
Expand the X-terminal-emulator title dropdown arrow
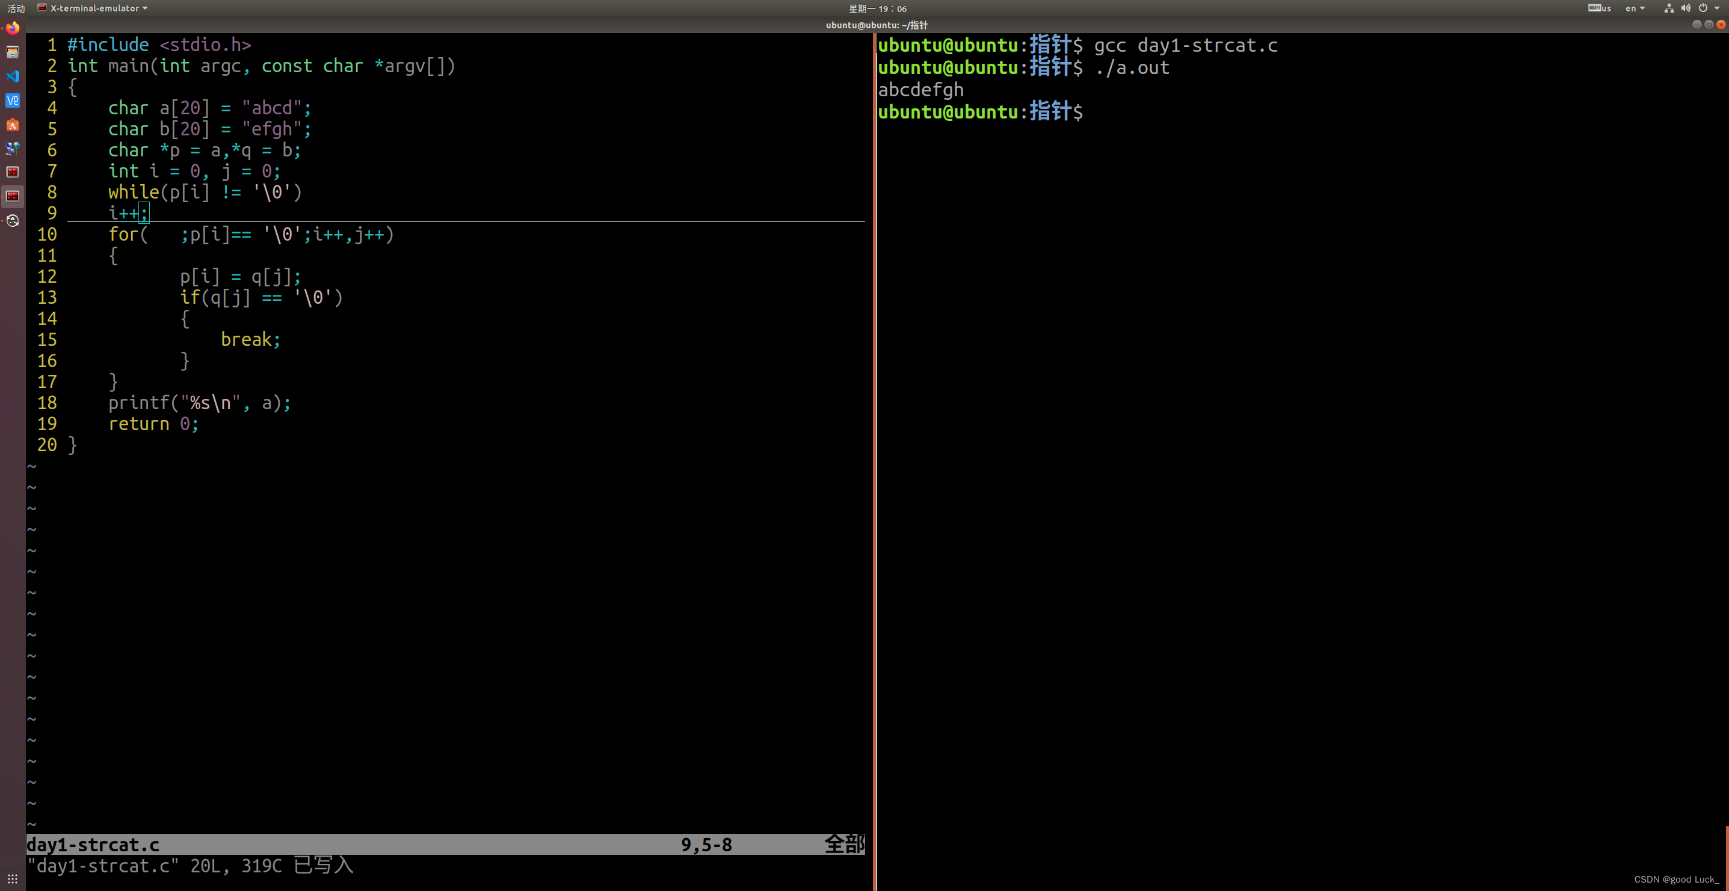click(x=145, y=8)
